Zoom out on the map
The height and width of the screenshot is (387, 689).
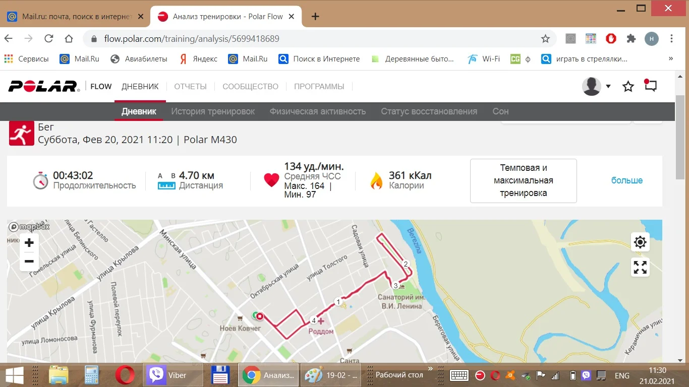coord(29,261)
